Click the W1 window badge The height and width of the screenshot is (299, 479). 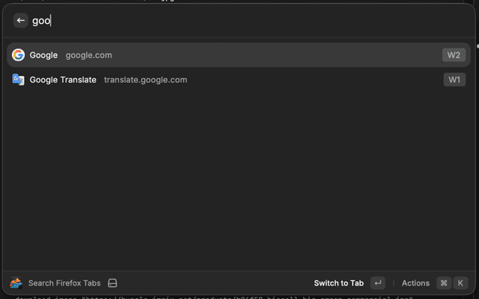tap(454, 79)
